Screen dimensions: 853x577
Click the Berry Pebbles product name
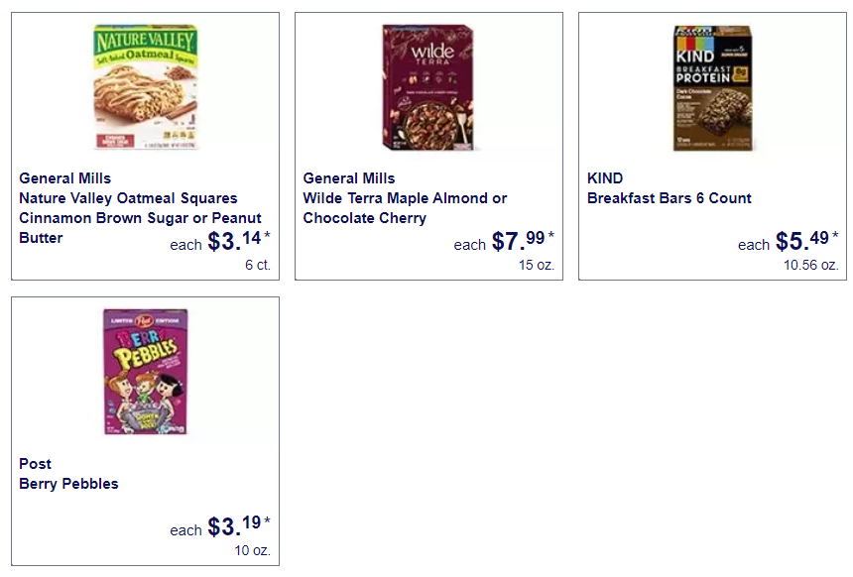(68, 484)
